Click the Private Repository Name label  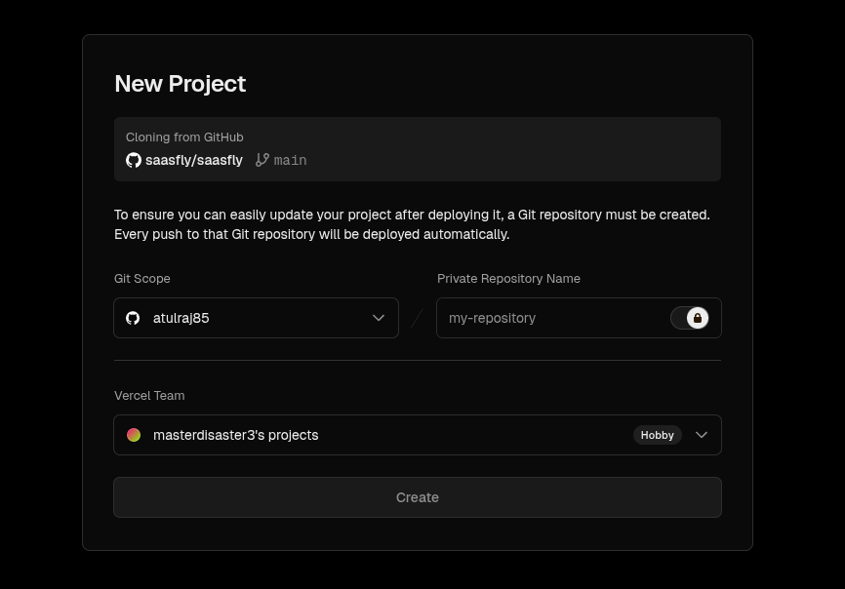pyautogui.click(x=508, y=278)
